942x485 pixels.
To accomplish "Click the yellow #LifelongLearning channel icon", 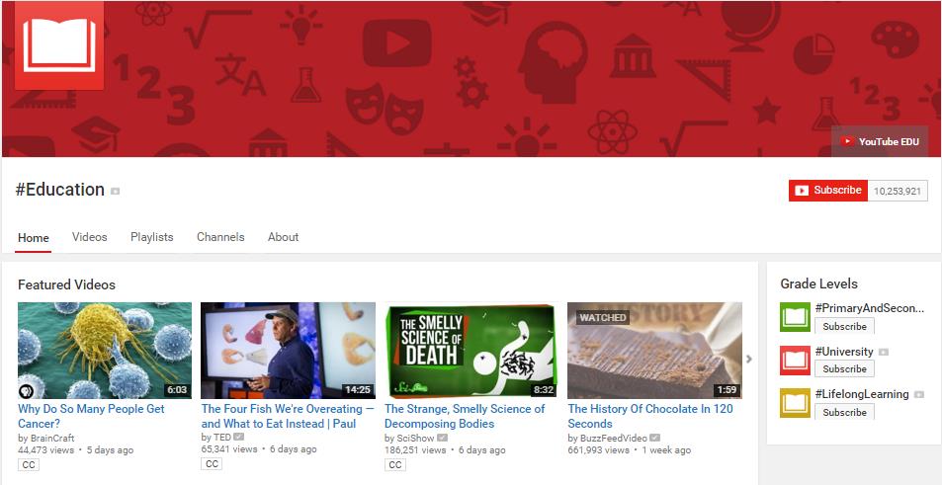I will pos(795,403).
